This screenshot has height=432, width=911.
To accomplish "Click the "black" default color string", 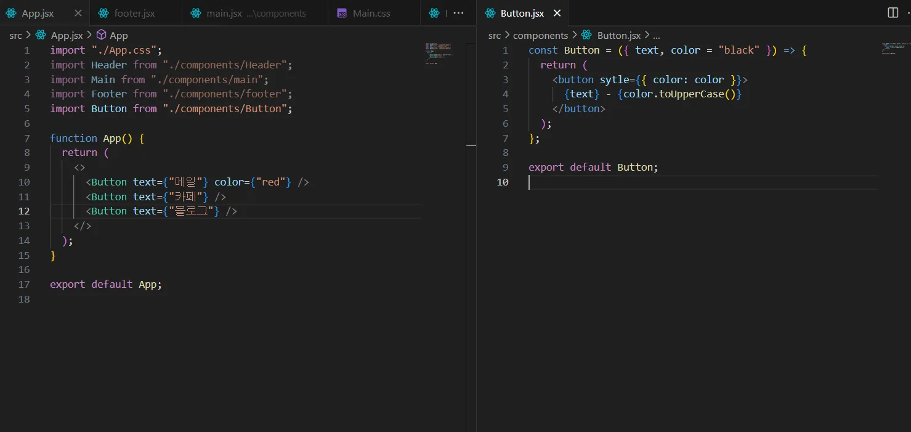I will tap(739, 51).
